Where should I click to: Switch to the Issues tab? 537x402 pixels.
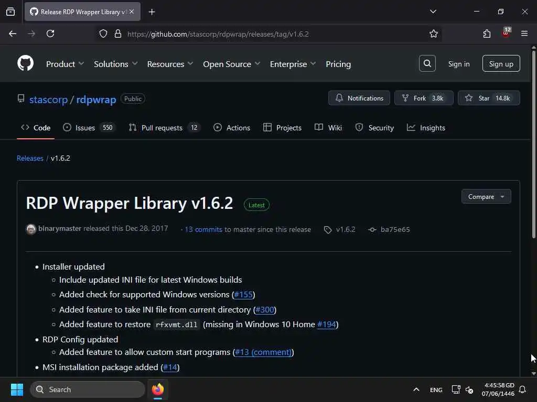89,128
